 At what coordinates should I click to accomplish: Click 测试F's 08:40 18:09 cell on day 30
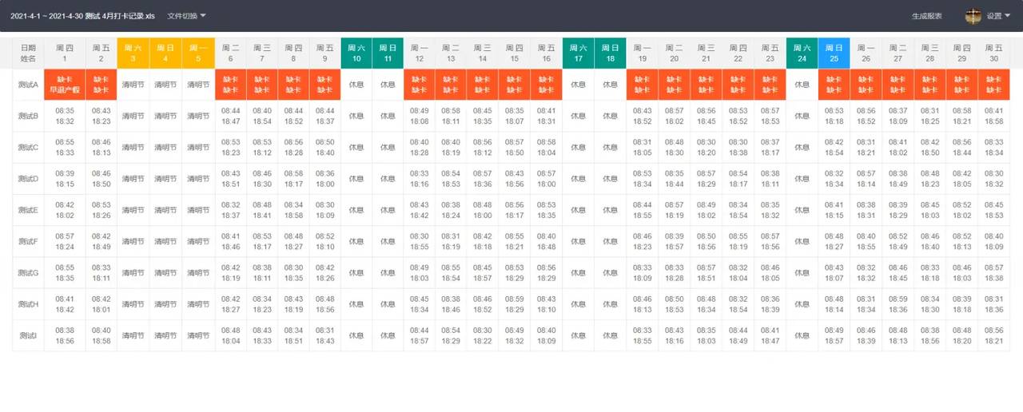pos(994,241)
